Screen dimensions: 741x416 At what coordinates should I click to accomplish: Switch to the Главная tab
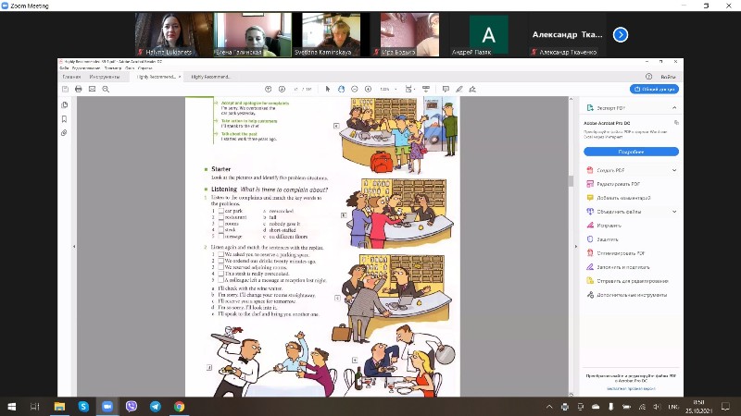(x=72, y=77)
